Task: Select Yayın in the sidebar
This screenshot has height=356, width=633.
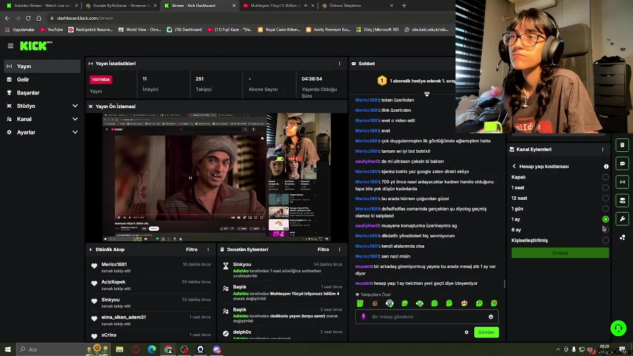Action: click(x=42, y=66)
